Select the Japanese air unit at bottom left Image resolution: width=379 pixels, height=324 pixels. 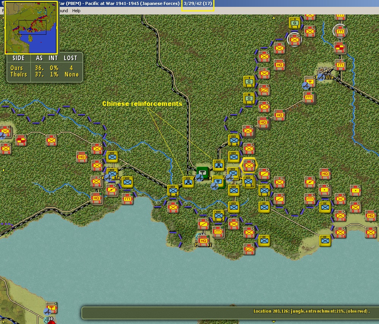tap(51, 308)
